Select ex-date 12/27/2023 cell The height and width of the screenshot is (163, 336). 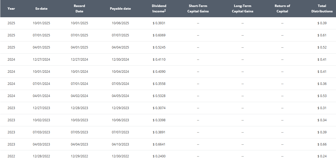41,108
